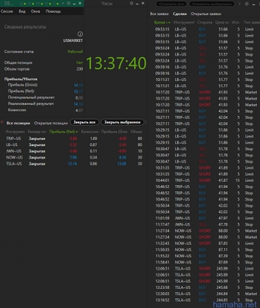The image size is (260, 308).
Task: Click the Комиссия value 4.07
Action: [79, 110]
